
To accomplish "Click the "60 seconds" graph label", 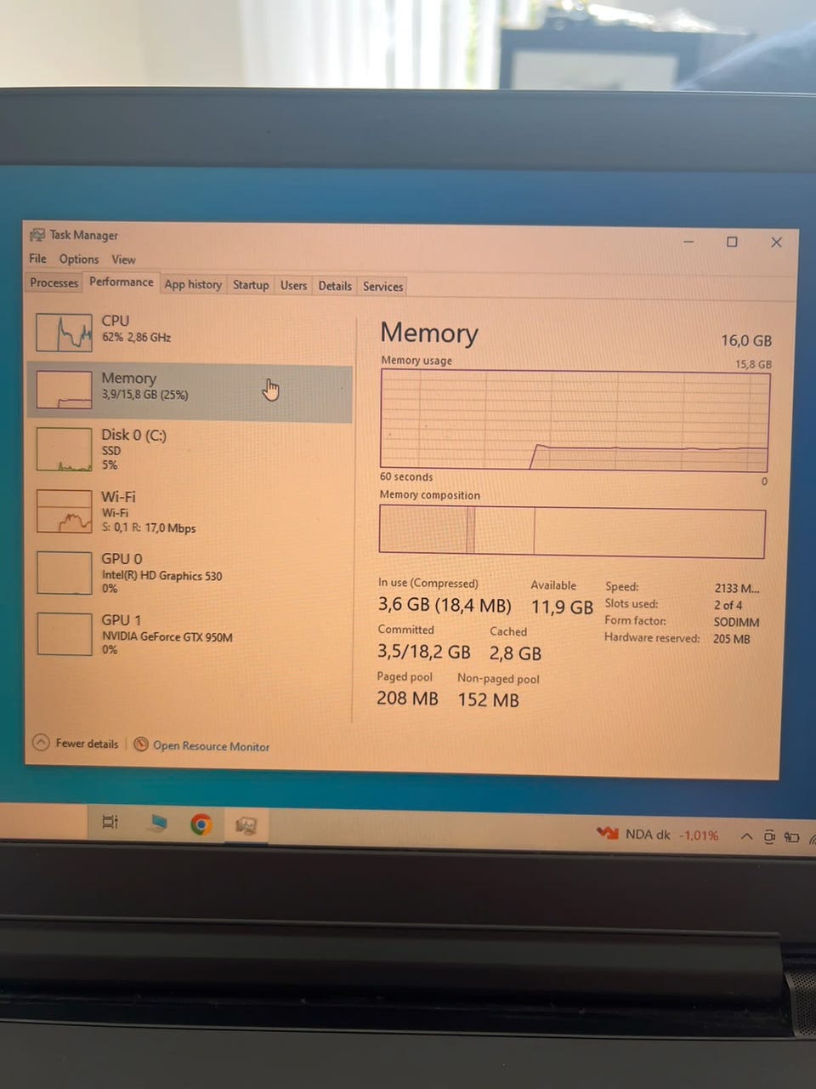I will point(406,476).
